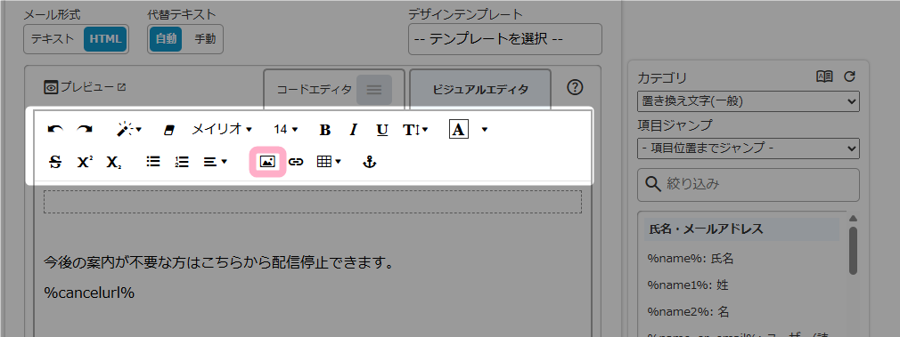This screenshot has height=337, width=900.
Task: Switch to the ビジュアルエディタ tab
Action: click(479, 90)
